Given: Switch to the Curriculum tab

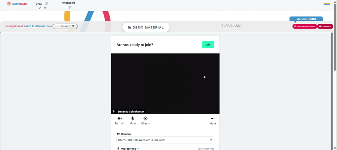Looking at the screenshot, I should click(231, 26).
